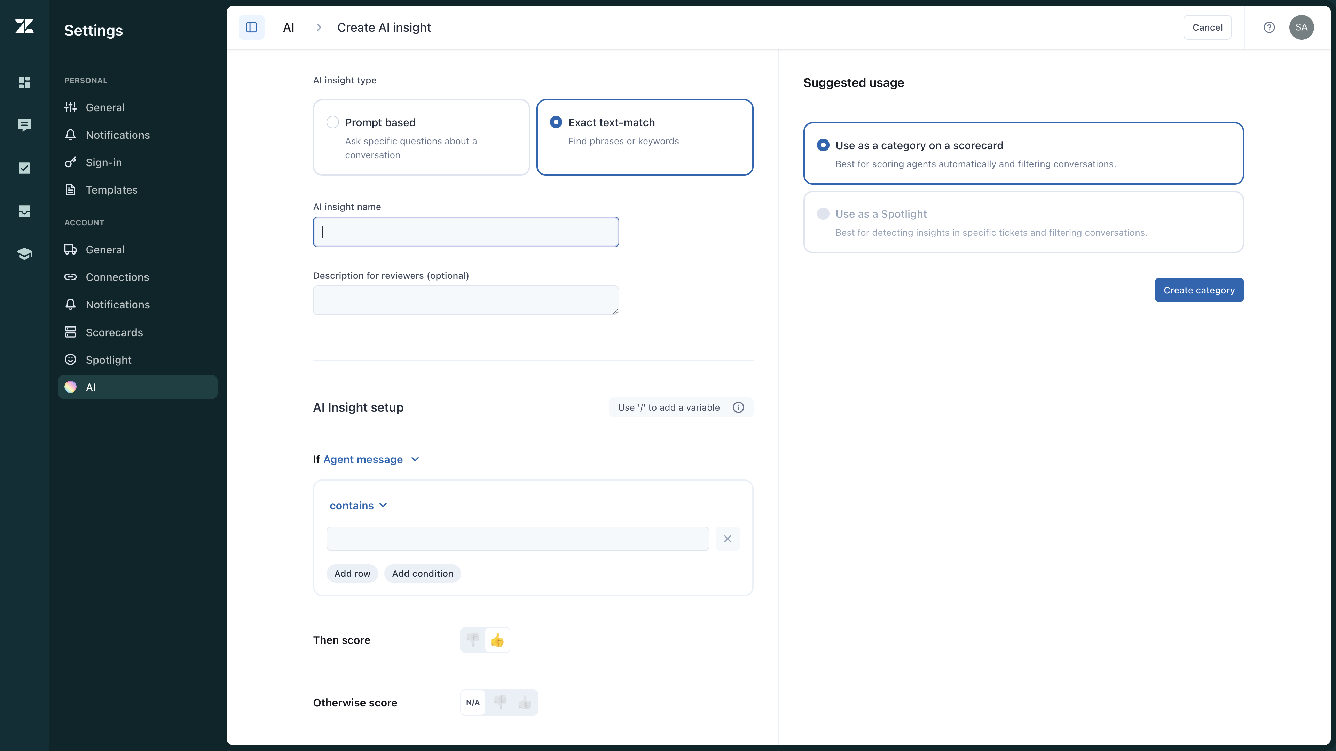The height and width of the screenshot is (751, 1336).
Task: Click the AI Insight setup heading
Action: click(x=359, y=407)
